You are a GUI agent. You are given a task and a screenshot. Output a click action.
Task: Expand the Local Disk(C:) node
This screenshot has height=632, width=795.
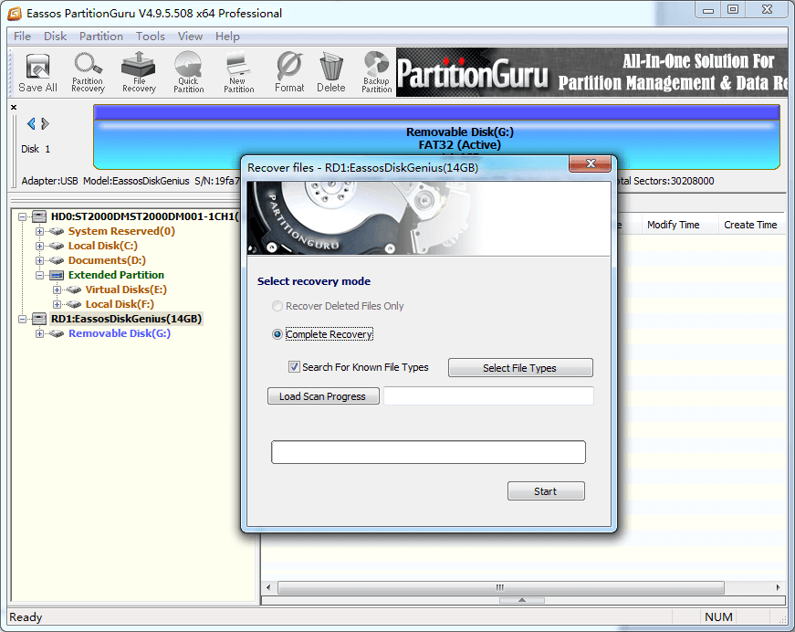click(x=39, y=246)
